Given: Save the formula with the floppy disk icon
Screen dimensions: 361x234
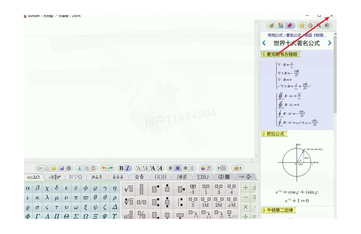Looking at the screenshot, I should pos(61,168).
